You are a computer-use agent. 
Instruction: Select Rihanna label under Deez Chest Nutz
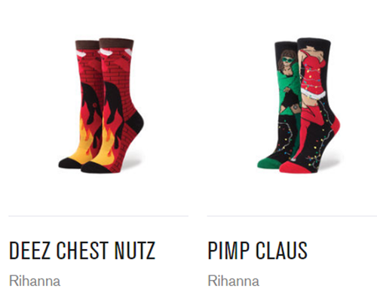(35, 281)
